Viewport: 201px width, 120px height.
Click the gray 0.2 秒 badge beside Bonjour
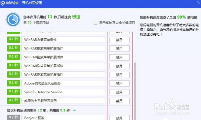pyautogui.click(x=14, y=117)
